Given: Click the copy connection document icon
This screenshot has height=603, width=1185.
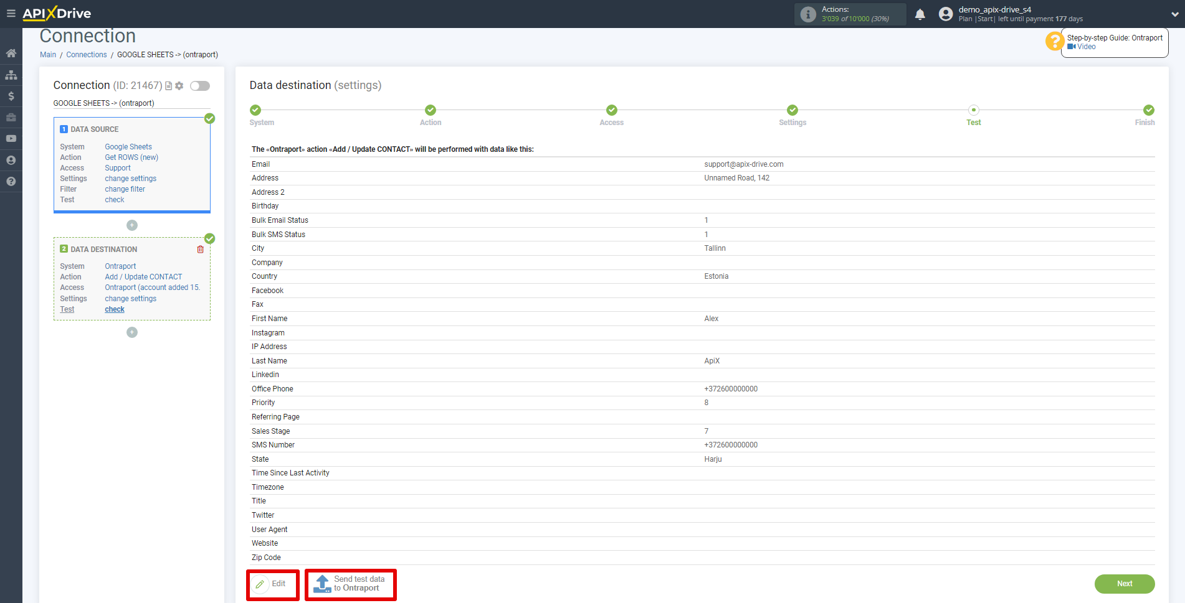Looking at the screenshot, I should point(168,86).
